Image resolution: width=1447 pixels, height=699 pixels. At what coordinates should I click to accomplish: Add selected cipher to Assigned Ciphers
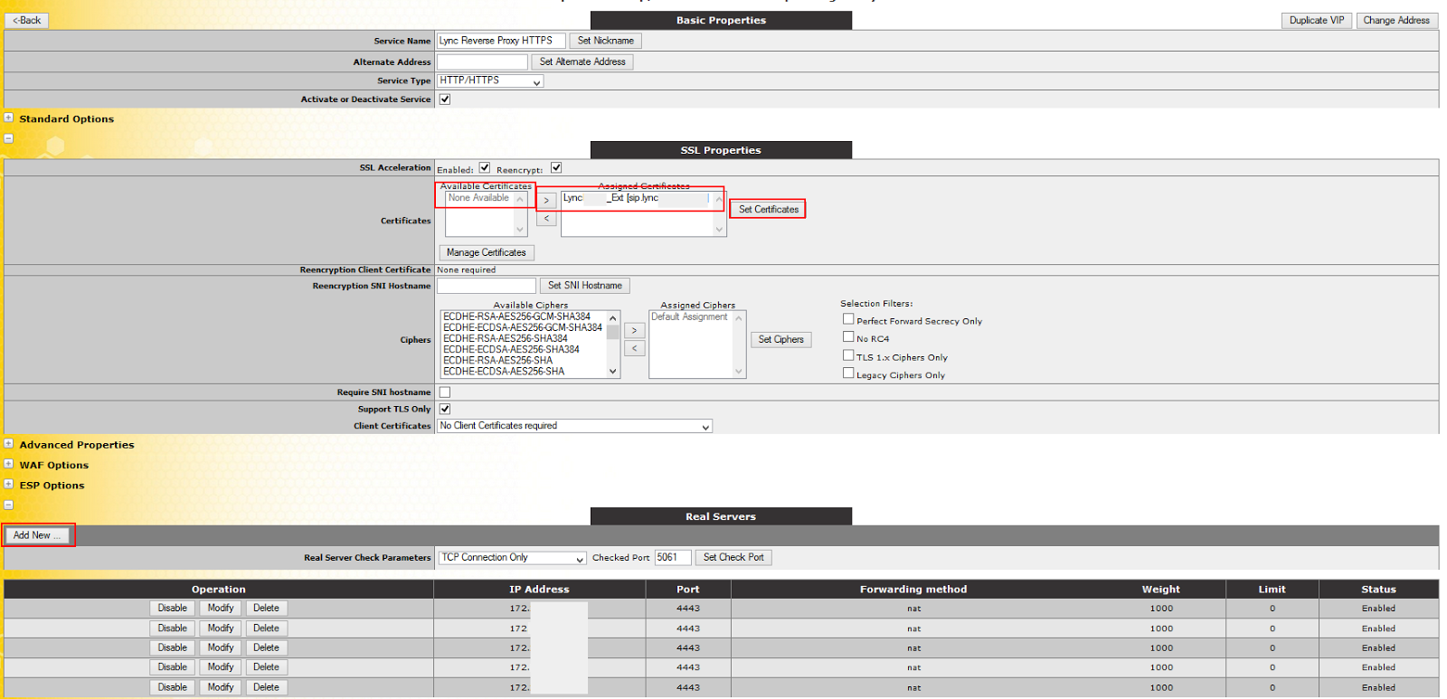pos(634,331)
